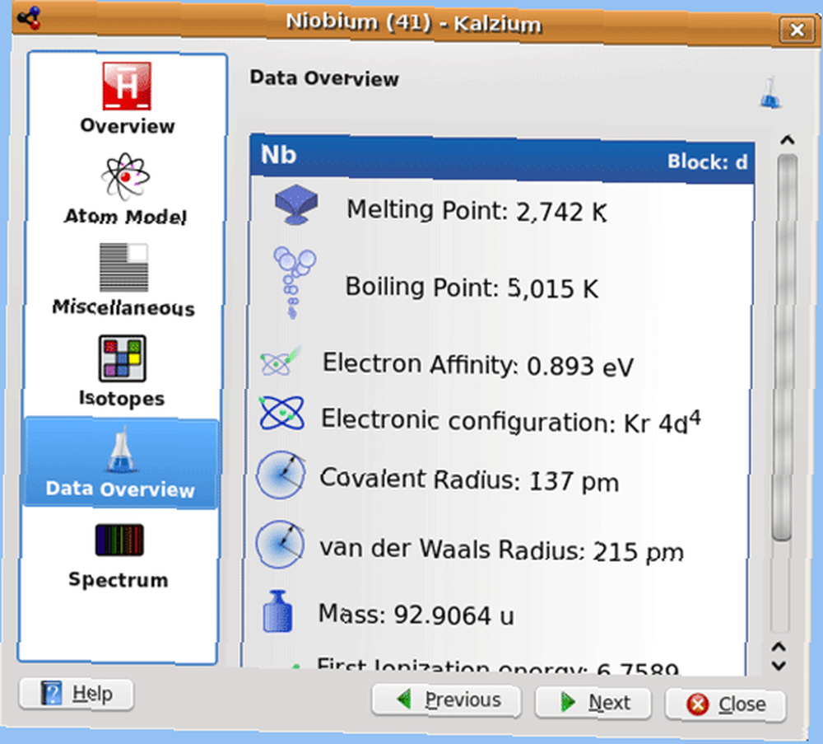Go to the Previous element
The image size is (823, 744).
[447, 700]
